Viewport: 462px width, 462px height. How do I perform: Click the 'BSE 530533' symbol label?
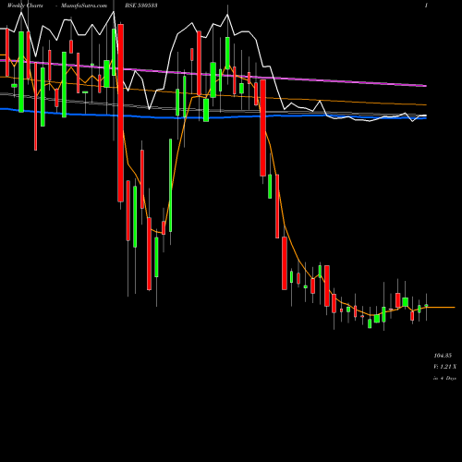tap(141, 6)
